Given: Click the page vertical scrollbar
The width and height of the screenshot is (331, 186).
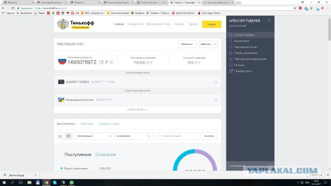Looking at the screenshot, I should [329, 29].
